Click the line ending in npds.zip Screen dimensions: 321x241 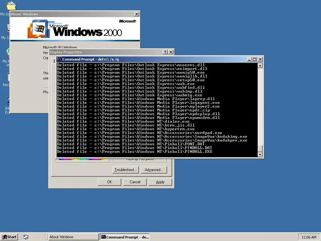point(133,110)
